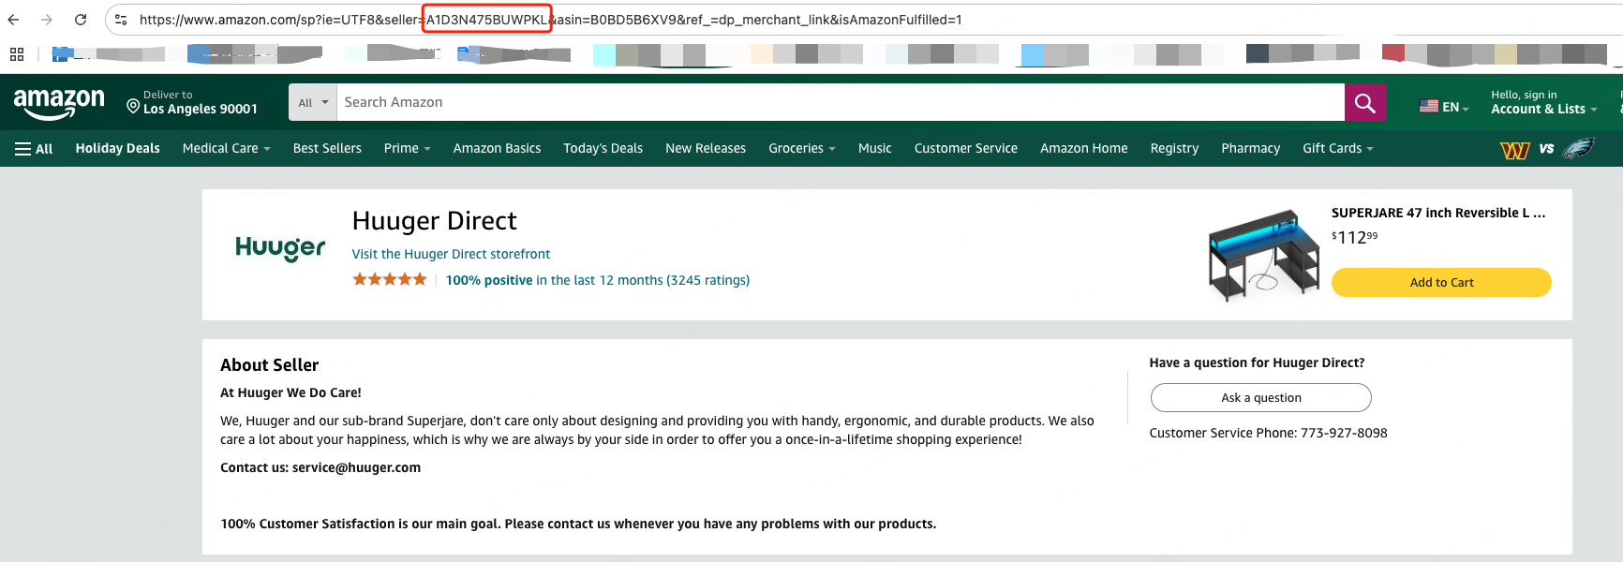Open the five-star seller rating
This screenshot has width=1623, height=562.
click(x=389, y=279)
